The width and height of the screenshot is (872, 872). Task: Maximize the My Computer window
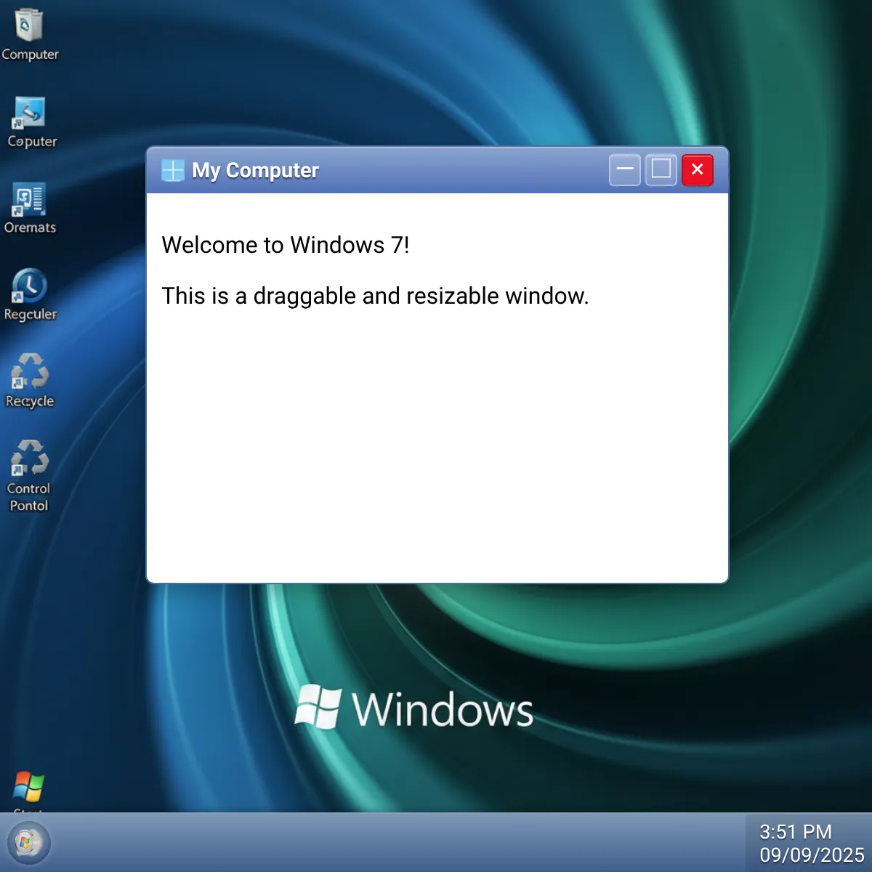click(x=661, y=170)
